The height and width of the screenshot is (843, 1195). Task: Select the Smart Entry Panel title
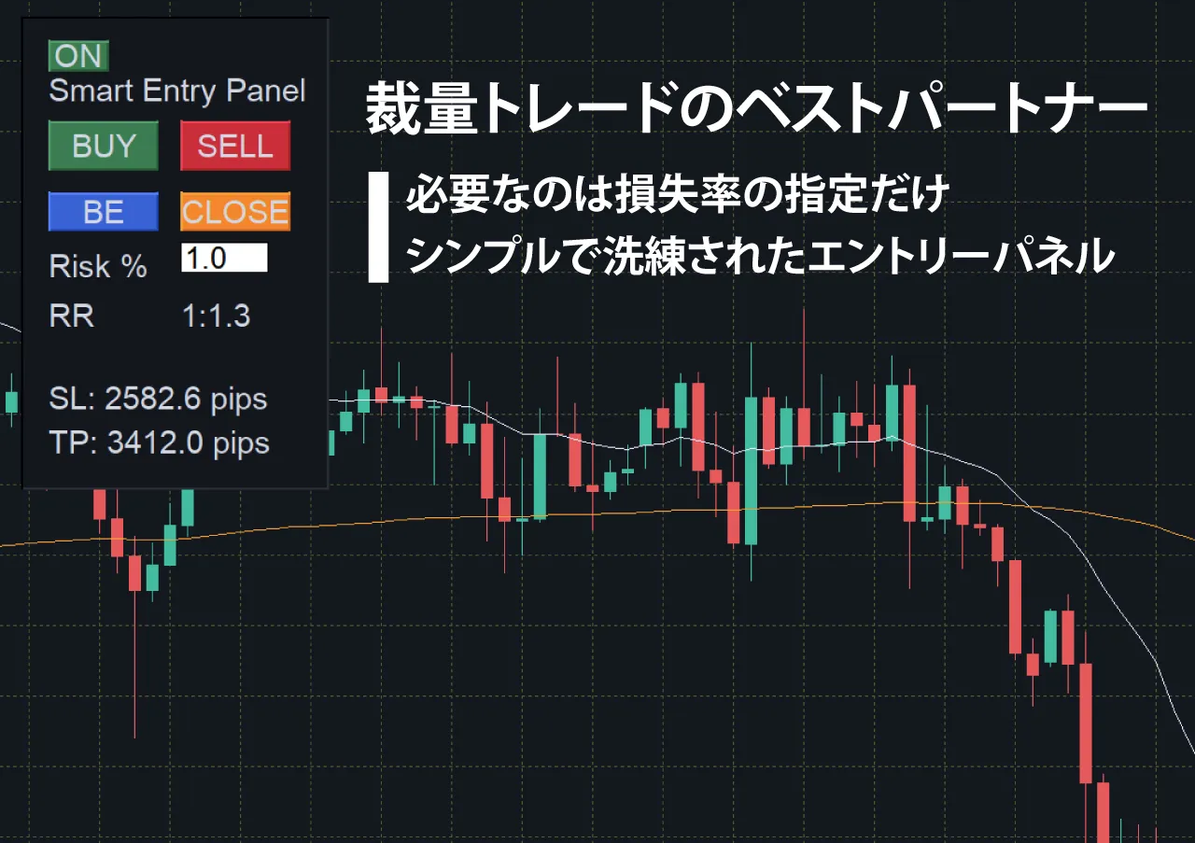(x=177, y=91)
